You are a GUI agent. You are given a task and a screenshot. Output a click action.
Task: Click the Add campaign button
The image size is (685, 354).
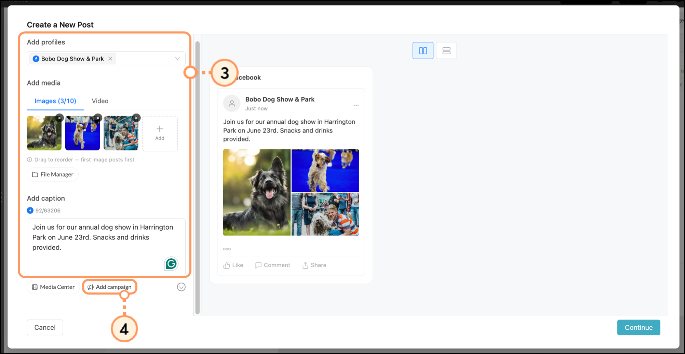[109, 287]
